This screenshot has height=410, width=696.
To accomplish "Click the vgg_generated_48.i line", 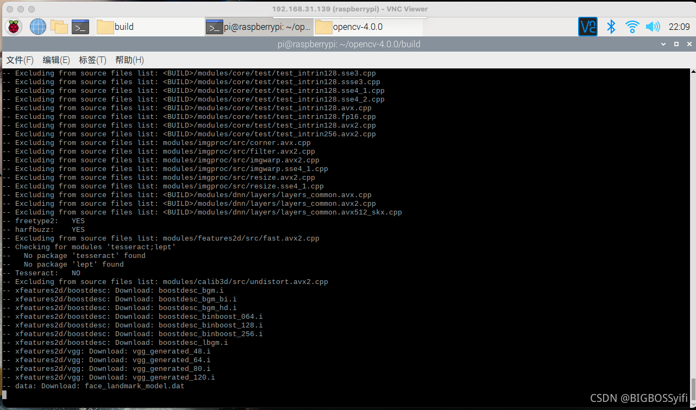I will pyautogui.click(x=106, y=351).
